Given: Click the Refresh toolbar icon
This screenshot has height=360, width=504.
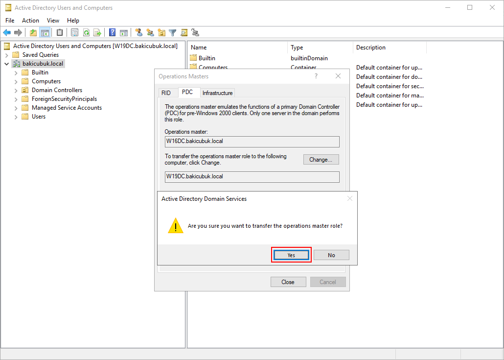Looking at the screenshot, I should coord(86,33).
